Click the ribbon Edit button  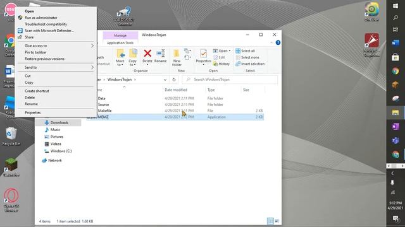click(219, 57)
